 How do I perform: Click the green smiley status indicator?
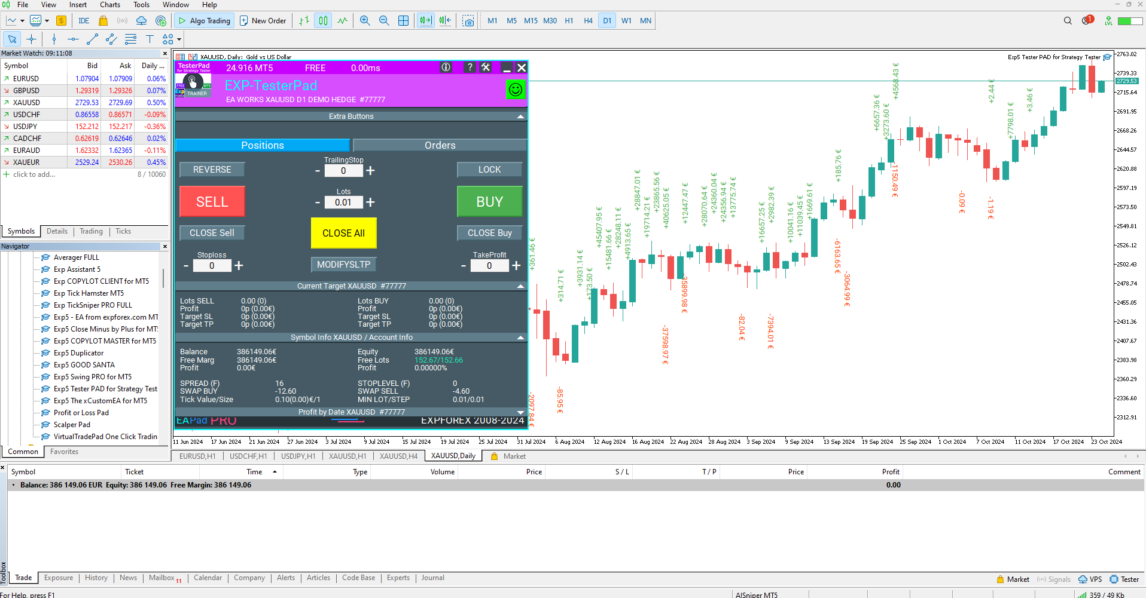[515, 90]
